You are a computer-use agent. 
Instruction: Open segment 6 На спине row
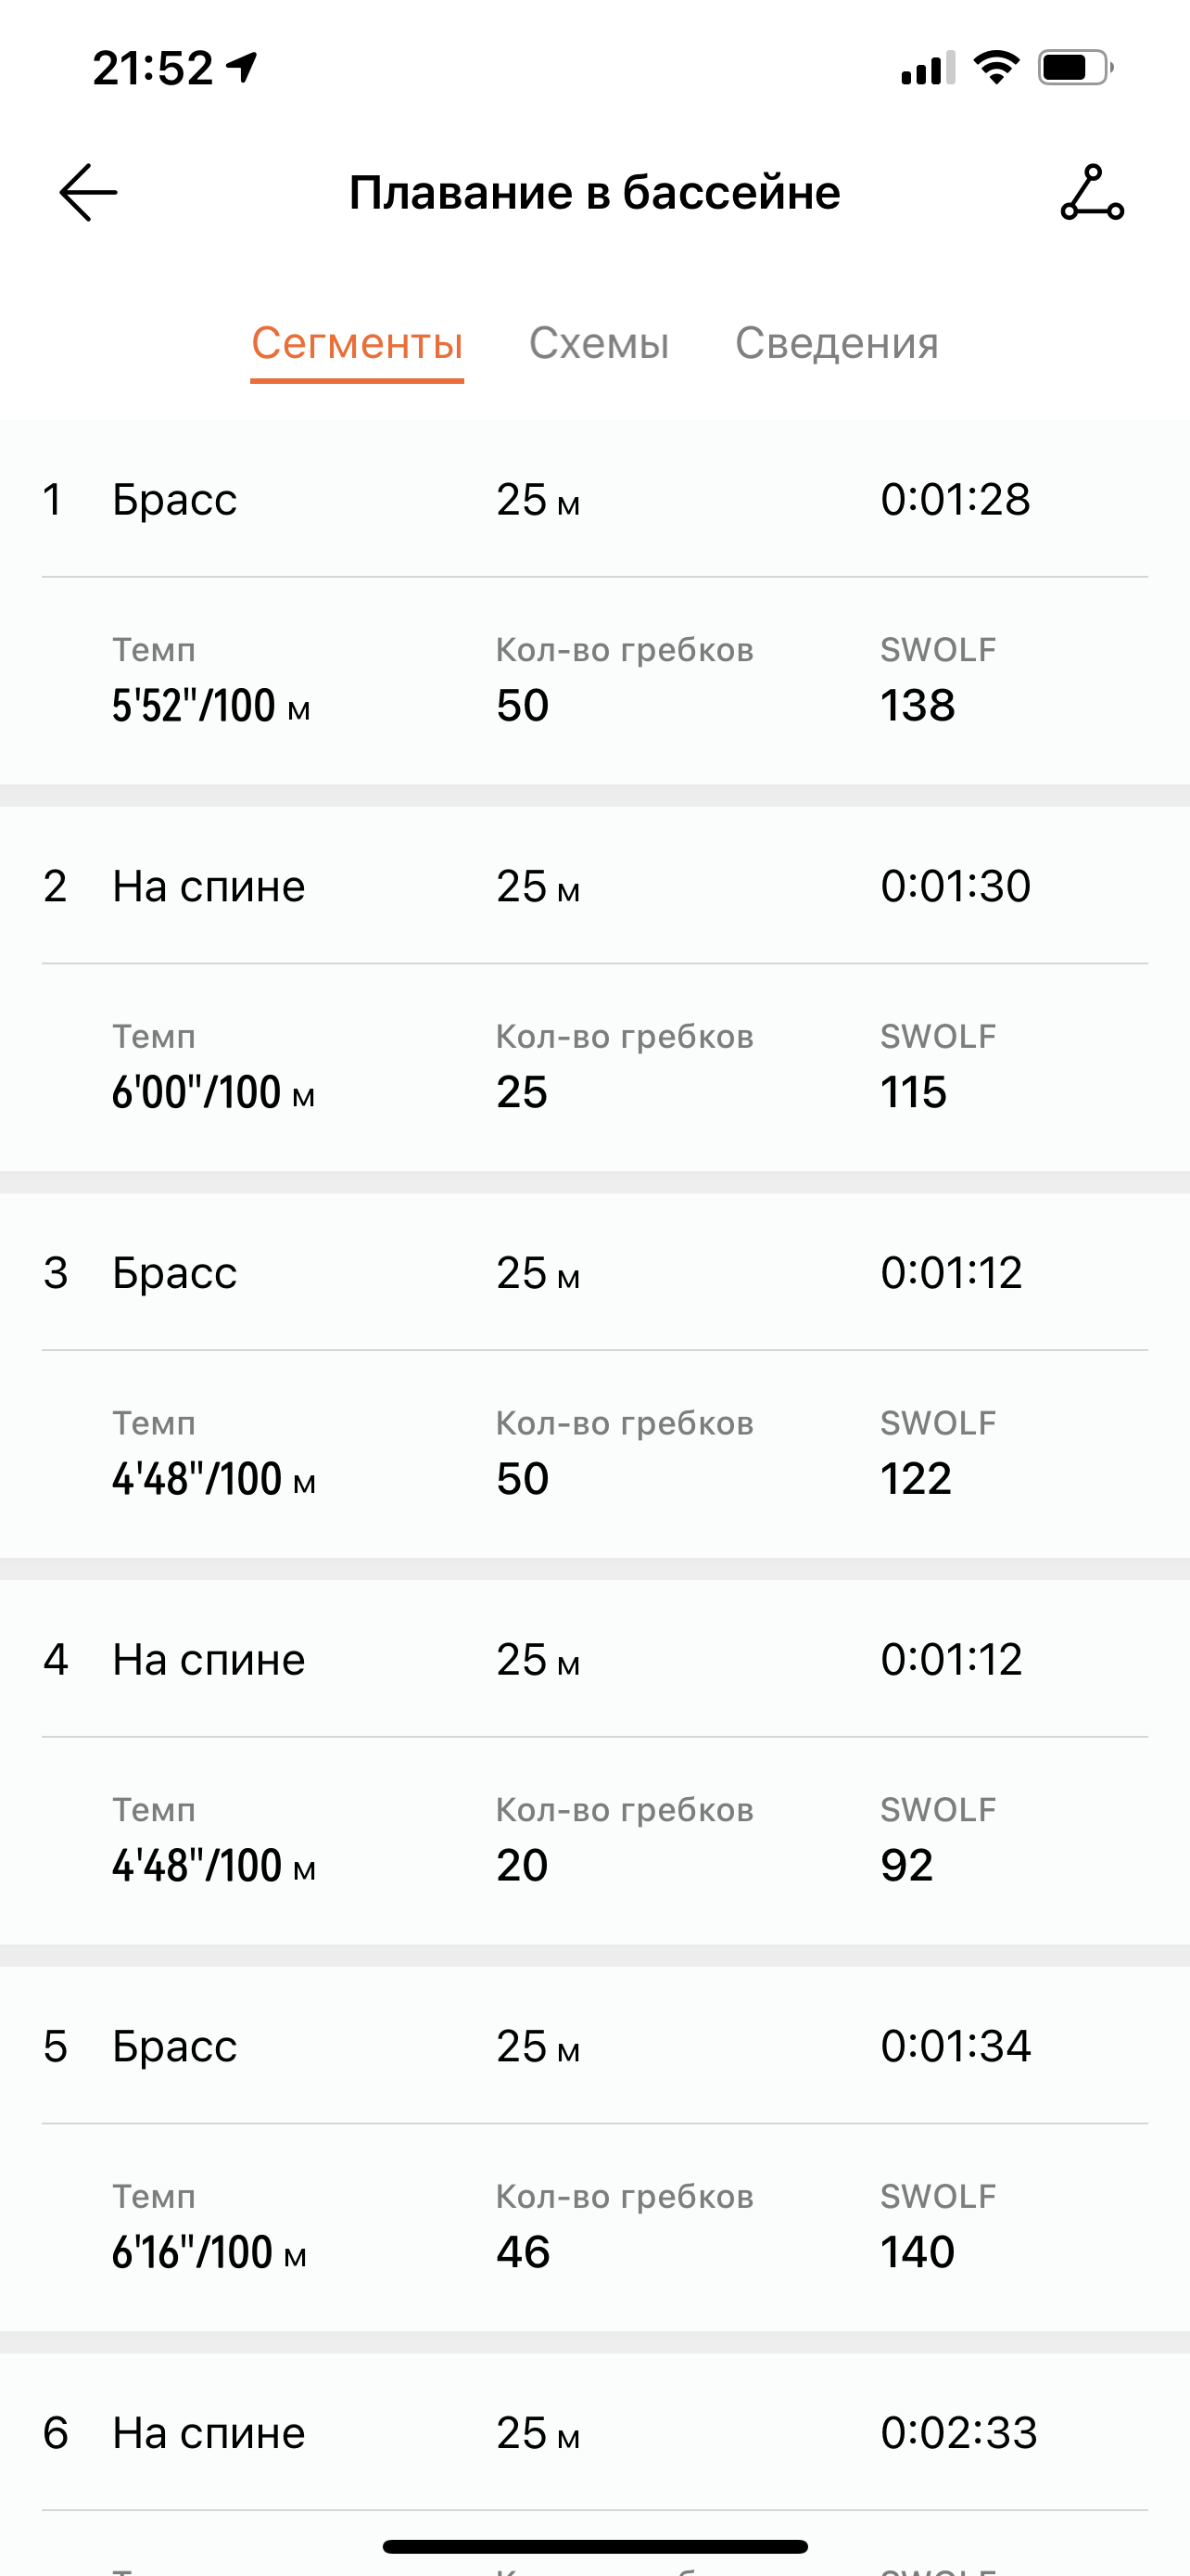click(x=208, y=2433)
